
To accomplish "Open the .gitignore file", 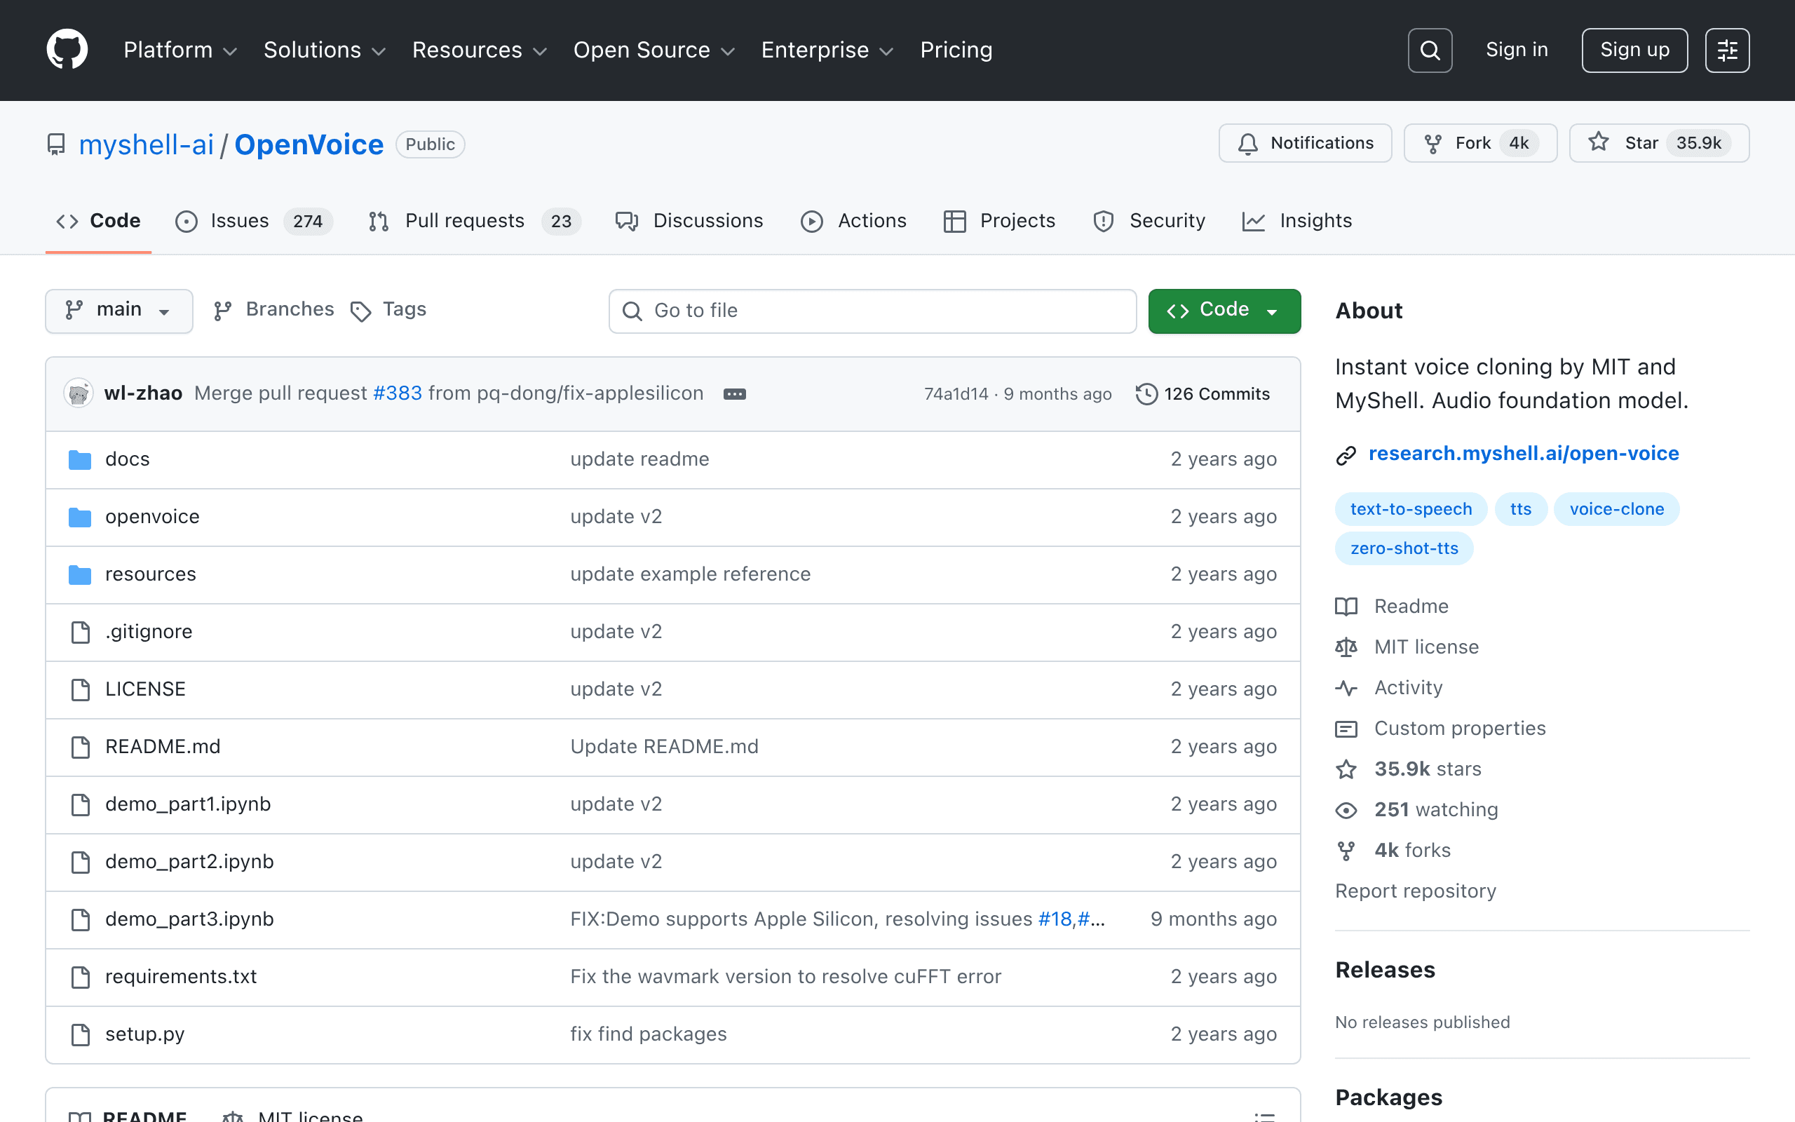I will coord(149,632).
